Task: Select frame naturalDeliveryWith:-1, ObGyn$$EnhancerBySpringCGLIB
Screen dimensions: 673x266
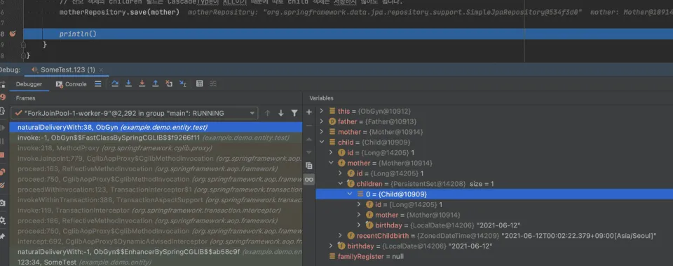Action: coord(156,252)
